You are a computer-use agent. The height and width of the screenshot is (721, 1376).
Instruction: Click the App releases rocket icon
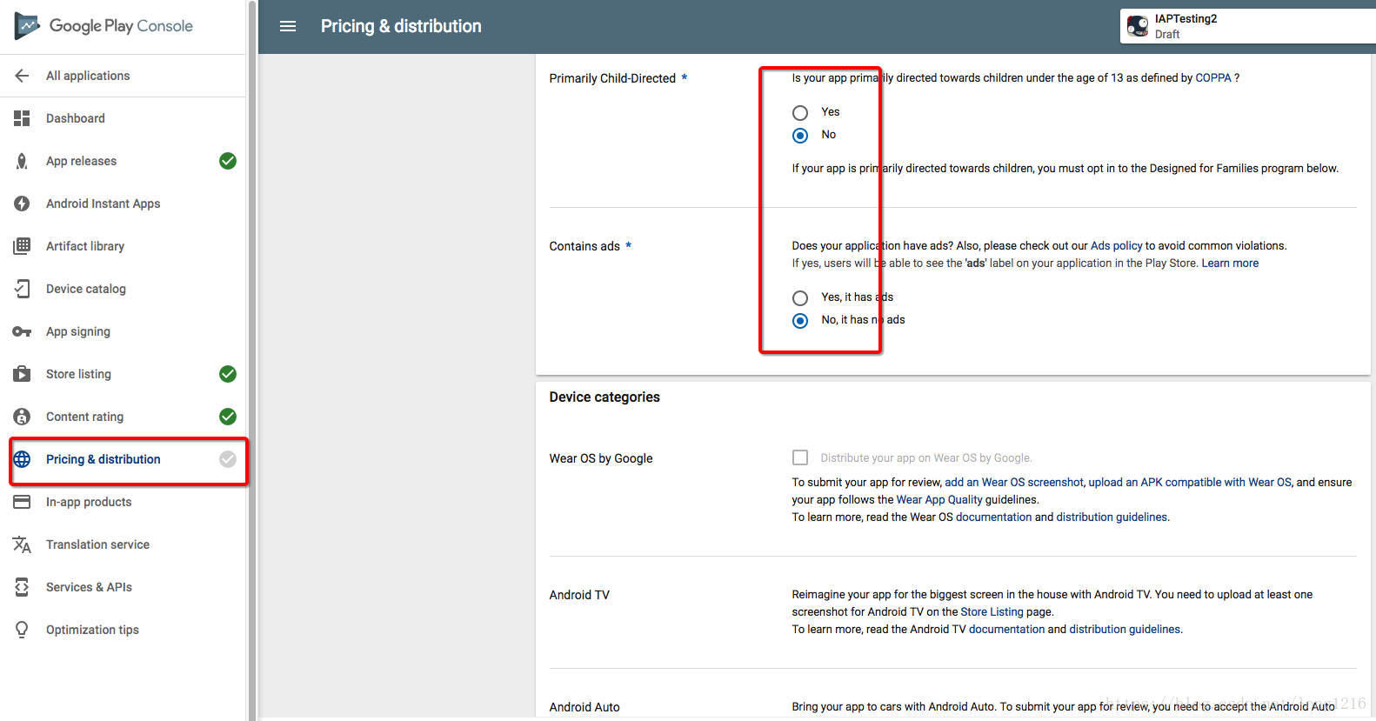[x=22, y=161]
